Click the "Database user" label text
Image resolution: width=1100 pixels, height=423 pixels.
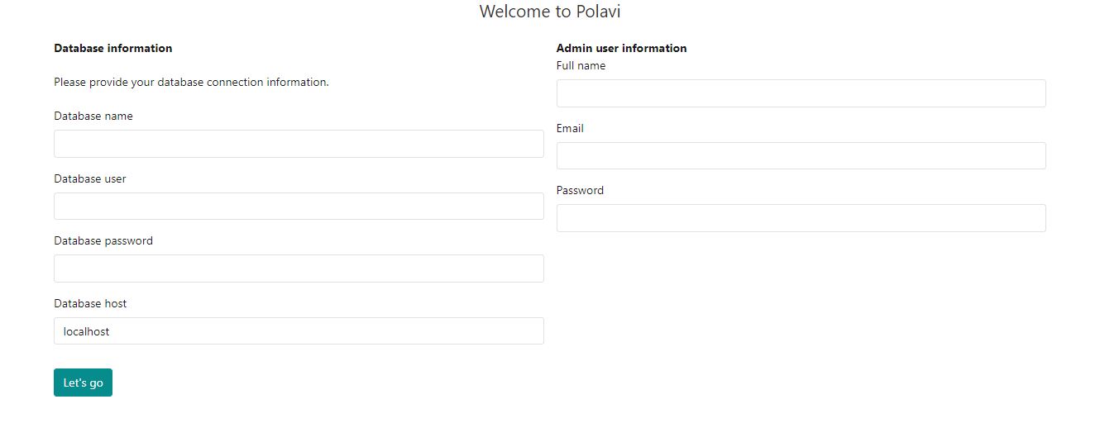point(90,179)
